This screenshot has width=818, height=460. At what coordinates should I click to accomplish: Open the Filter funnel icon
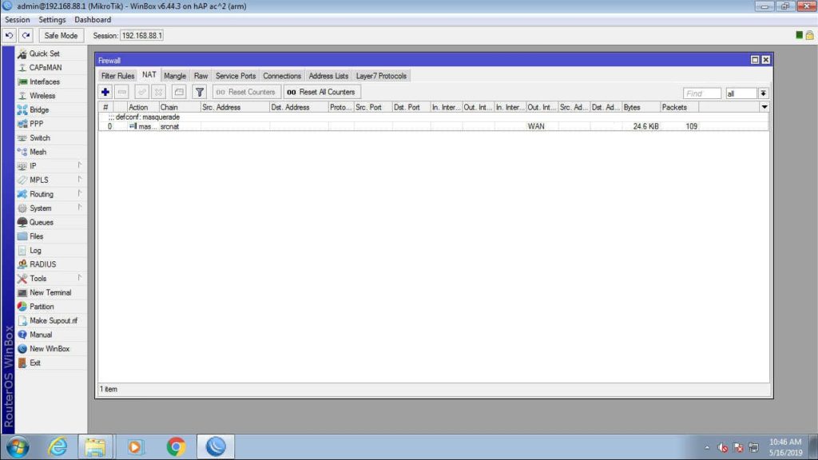[199, 92]
